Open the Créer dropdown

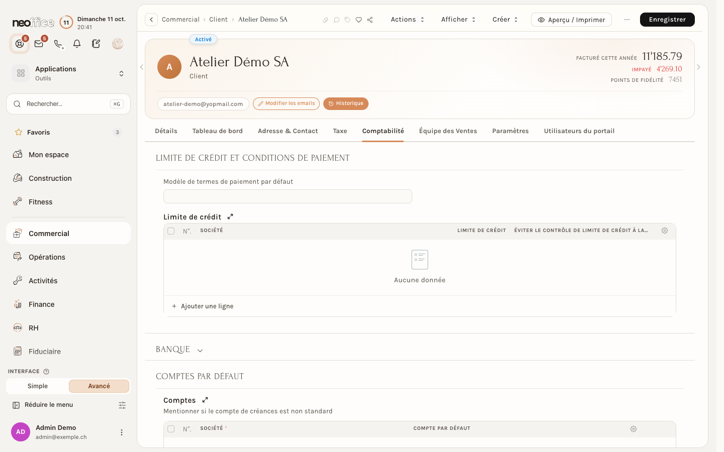tap(505, 20)
